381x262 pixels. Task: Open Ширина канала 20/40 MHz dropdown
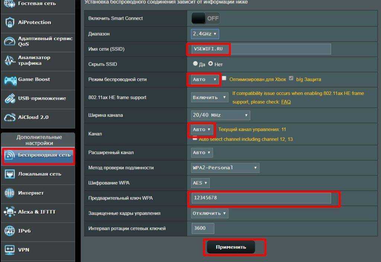220,115
